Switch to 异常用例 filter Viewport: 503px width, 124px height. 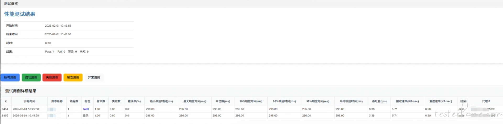[x=94, y=77]
